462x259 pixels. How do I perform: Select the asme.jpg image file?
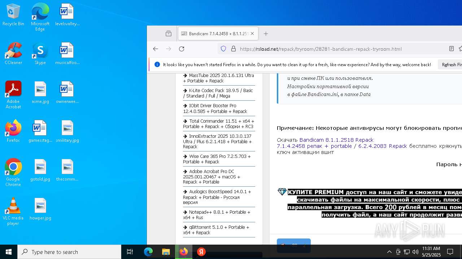(x=40, y=93)
